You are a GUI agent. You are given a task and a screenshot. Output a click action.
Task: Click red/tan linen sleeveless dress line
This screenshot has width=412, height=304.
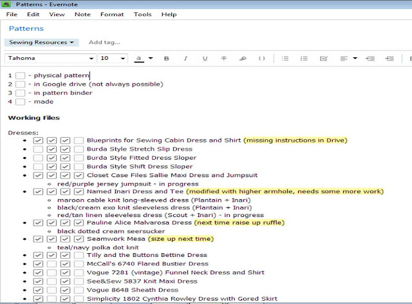click(x=160, y=215)
